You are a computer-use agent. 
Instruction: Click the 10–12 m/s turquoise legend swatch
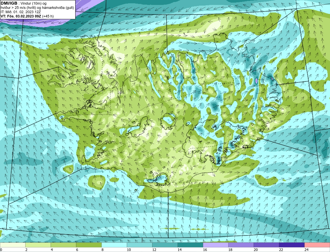click(x=140, y=245)
